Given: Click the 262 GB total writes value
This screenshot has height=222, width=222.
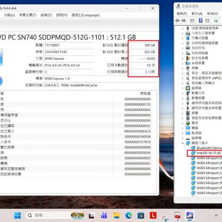Looking at the screenshot, I should 150,52.
